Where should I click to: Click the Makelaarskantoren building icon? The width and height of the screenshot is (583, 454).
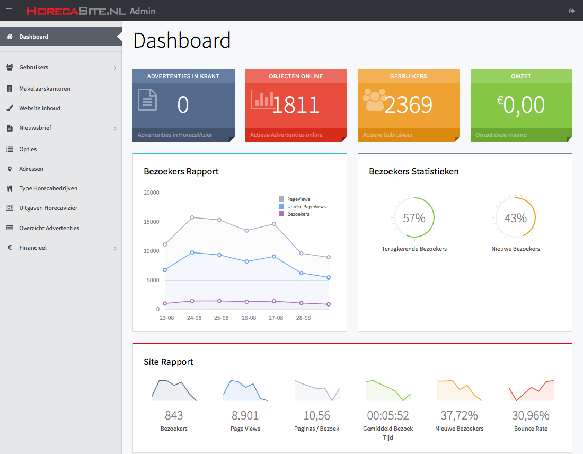10,89
